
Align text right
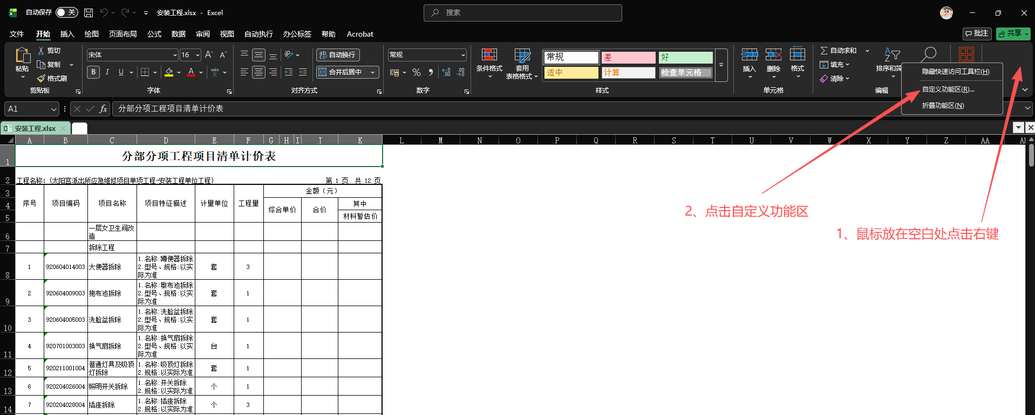pos(273,72)
